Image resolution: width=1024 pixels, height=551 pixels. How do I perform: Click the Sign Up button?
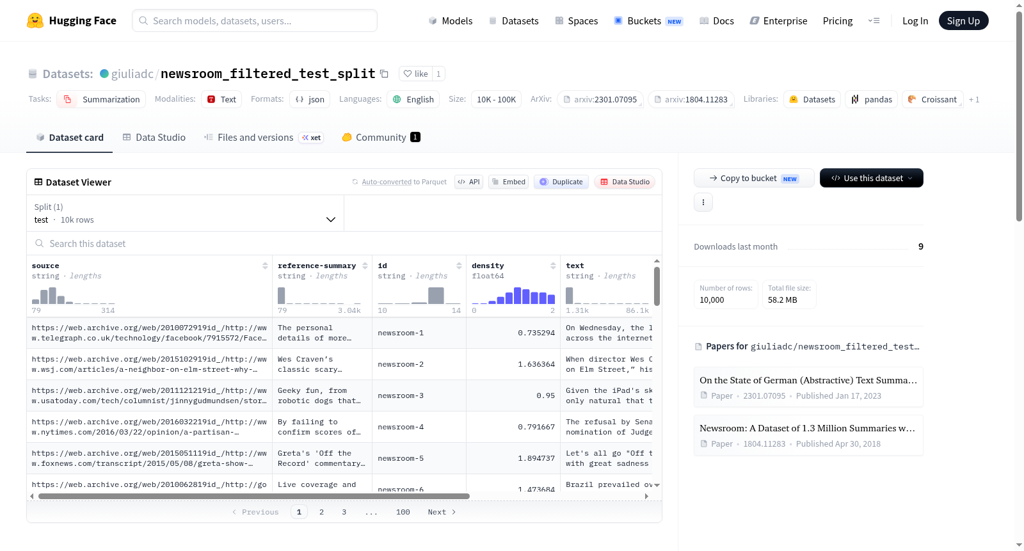click(x=963, y=20)
